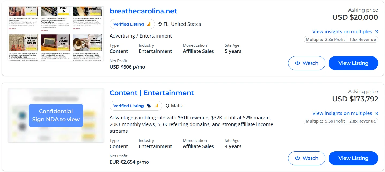Click the location pin beside FL, United States
Image resolution: width=385 pixels, height=172 pixels.
[160, 24]
